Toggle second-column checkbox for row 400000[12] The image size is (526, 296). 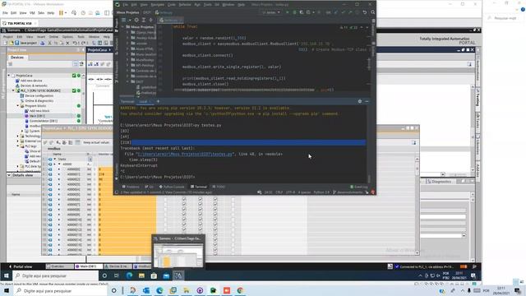coord(184,229)
